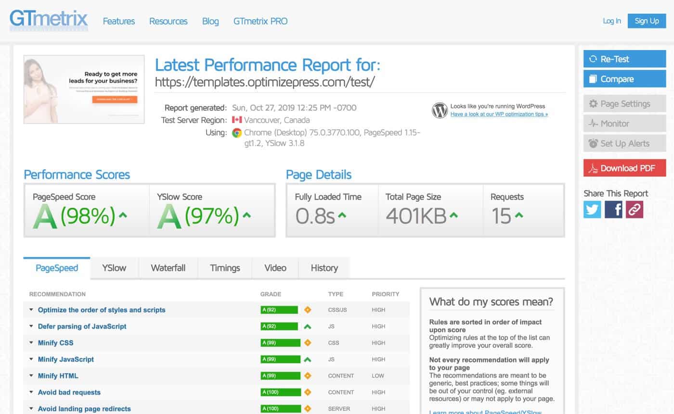This screenshot has width=674, height=414.
Task: Click the GRADE column header
Action: tap(271, 294)
